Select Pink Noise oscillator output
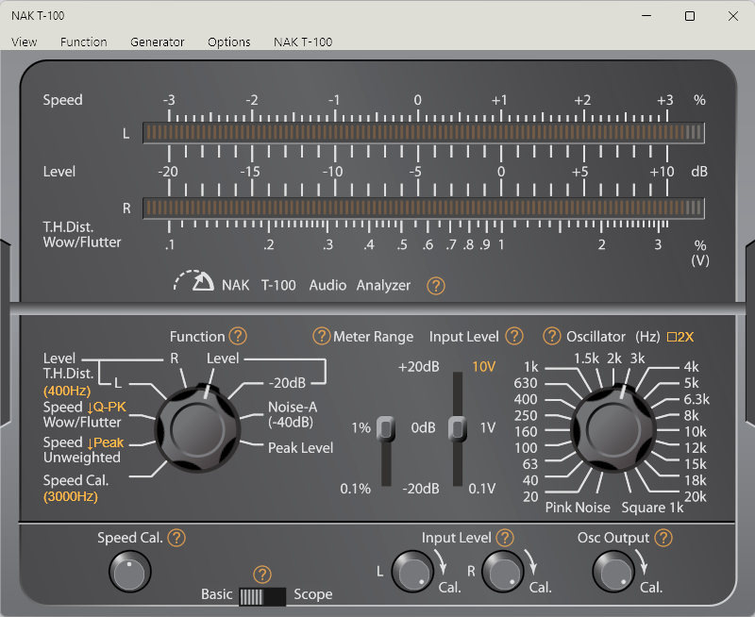 point(578,508)
